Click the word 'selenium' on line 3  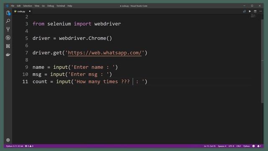(59, 24)
